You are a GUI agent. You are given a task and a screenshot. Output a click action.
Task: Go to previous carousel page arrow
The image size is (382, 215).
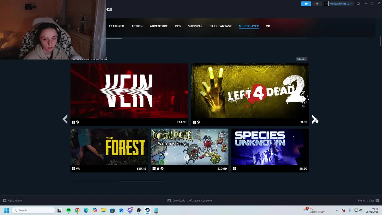click(65, 119)
